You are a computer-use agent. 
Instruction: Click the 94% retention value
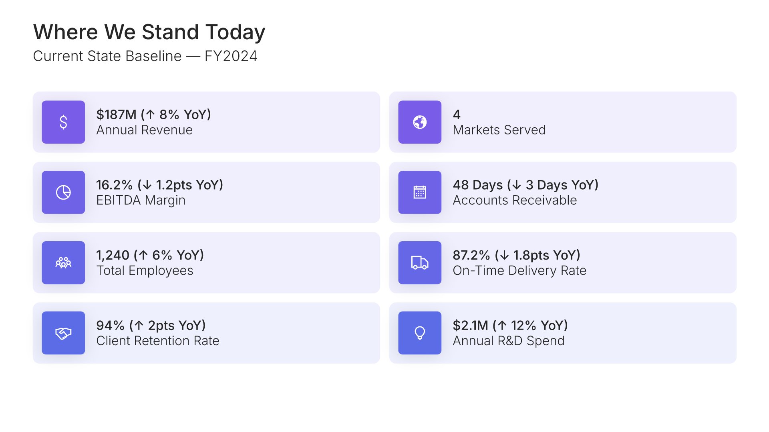151,326
